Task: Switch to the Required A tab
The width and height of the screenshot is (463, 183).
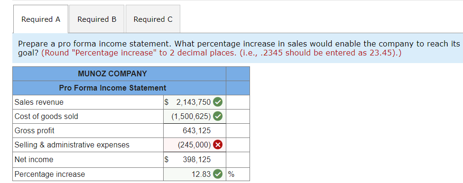Action: [41, 19]
